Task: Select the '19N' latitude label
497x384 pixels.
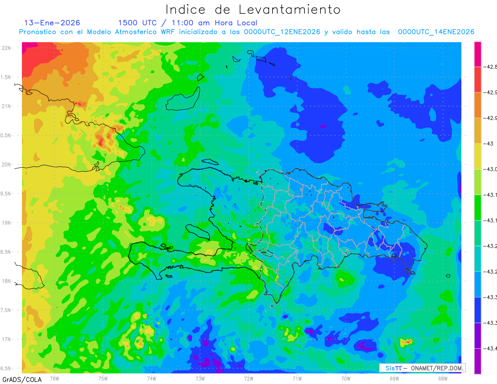Action: click(7, 223)
